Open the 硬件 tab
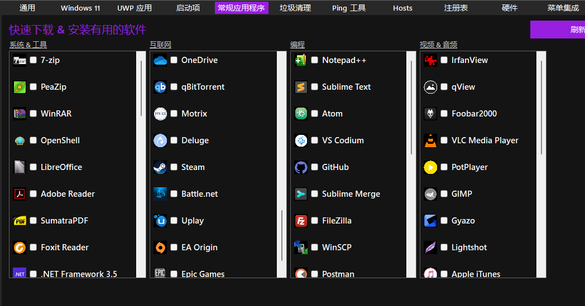This screenshot has width=585, height=306. tap(510, 8)
